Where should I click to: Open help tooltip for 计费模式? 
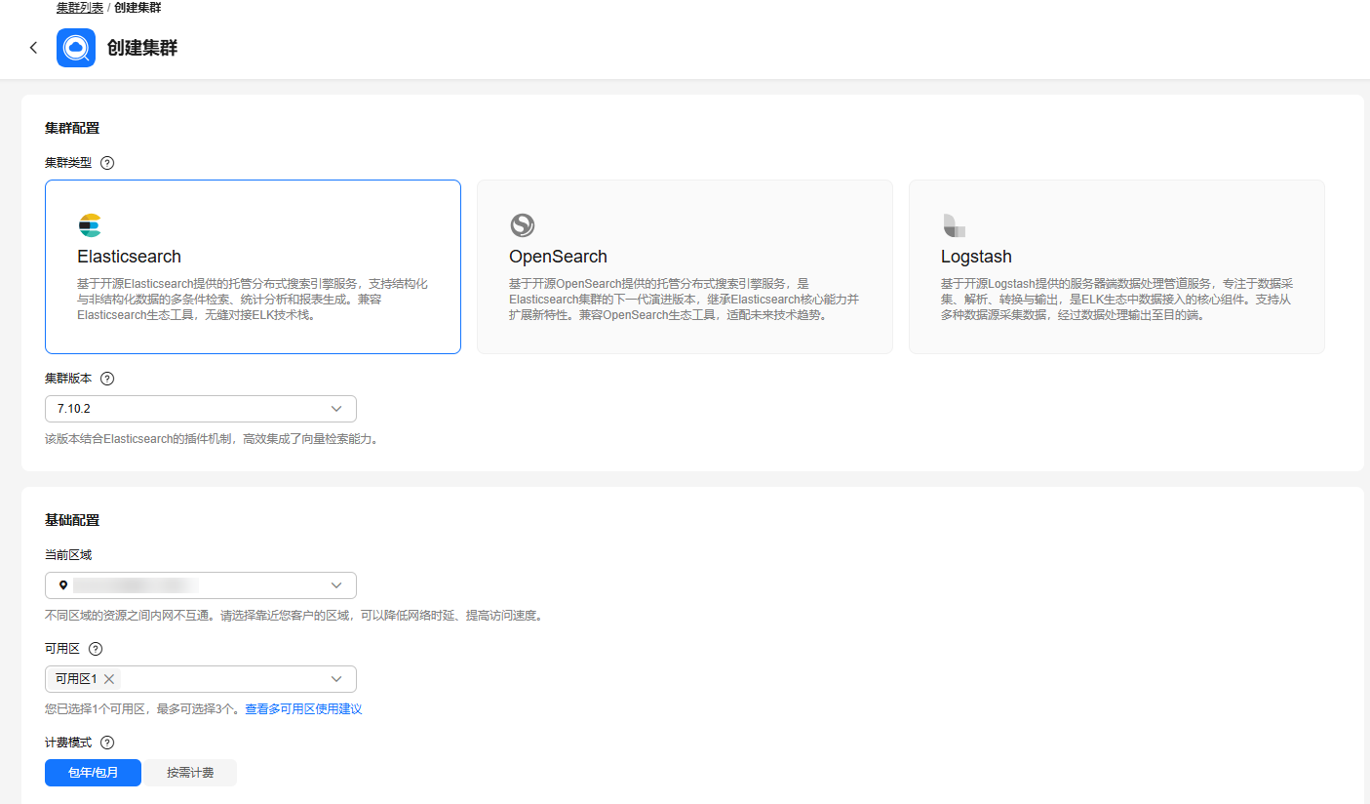107,743
